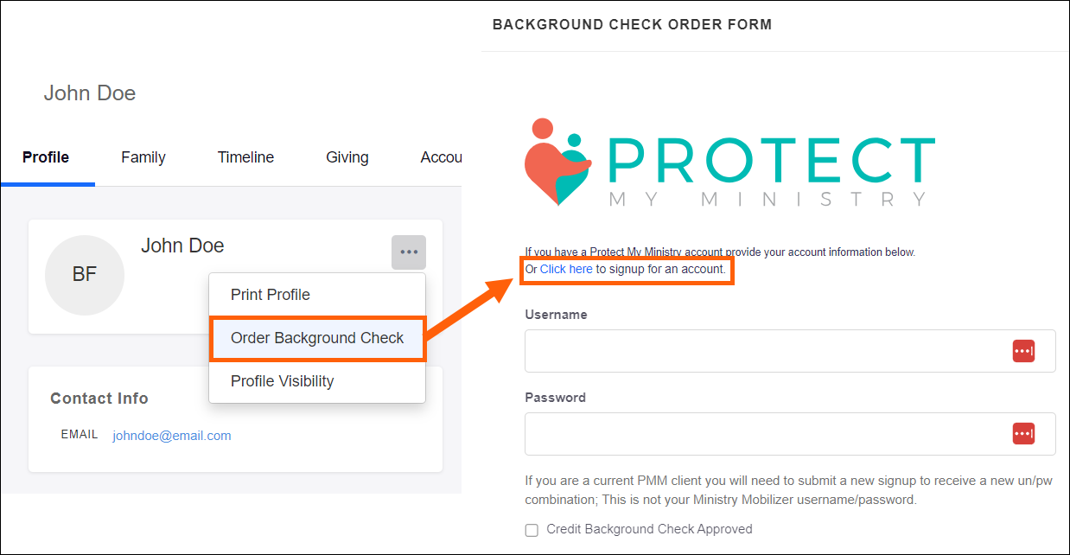Click the password manager icon in Username field
Screen dimensions: 1070x555
pyautogui.click(x=1023, y=351)
